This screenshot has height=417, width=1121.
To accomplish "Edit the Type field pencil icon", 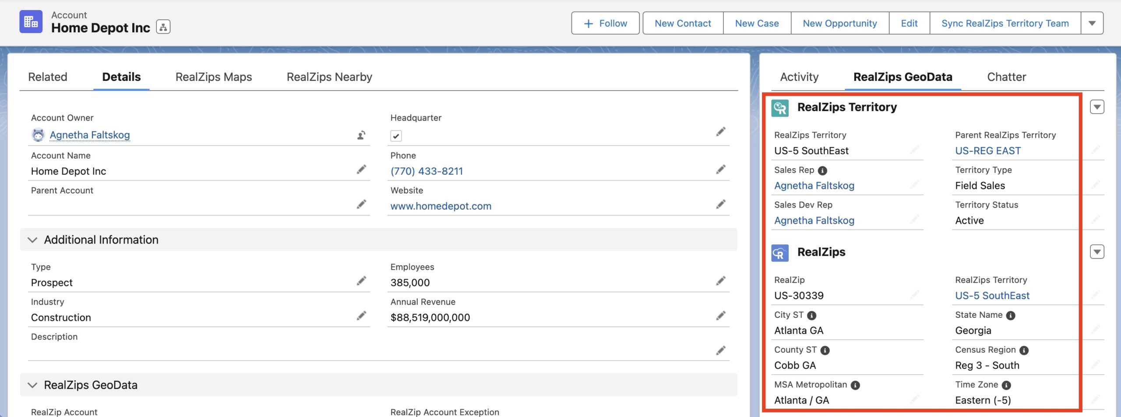I will [361, 281].
